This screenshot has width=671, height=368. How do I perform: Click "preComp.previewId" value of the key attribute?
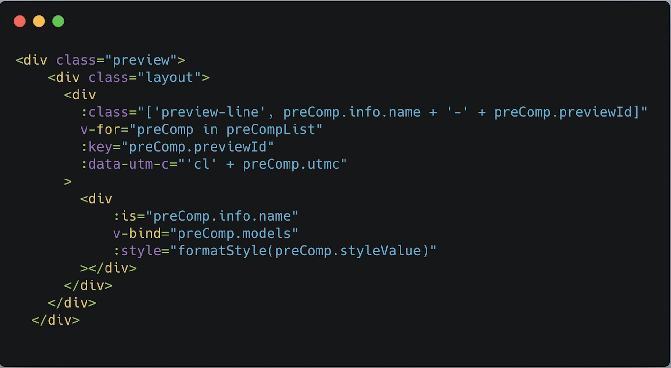198,147
